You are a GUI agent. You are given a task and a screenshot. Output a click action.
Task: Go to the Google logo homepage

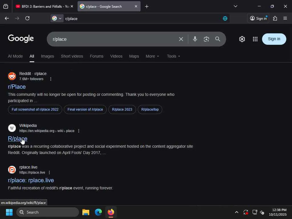pos(21,38)
